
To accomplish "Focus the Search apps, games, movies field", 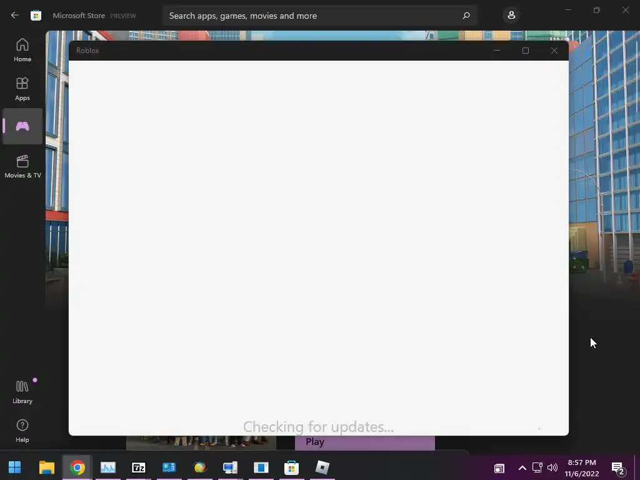I will [319, 16].
